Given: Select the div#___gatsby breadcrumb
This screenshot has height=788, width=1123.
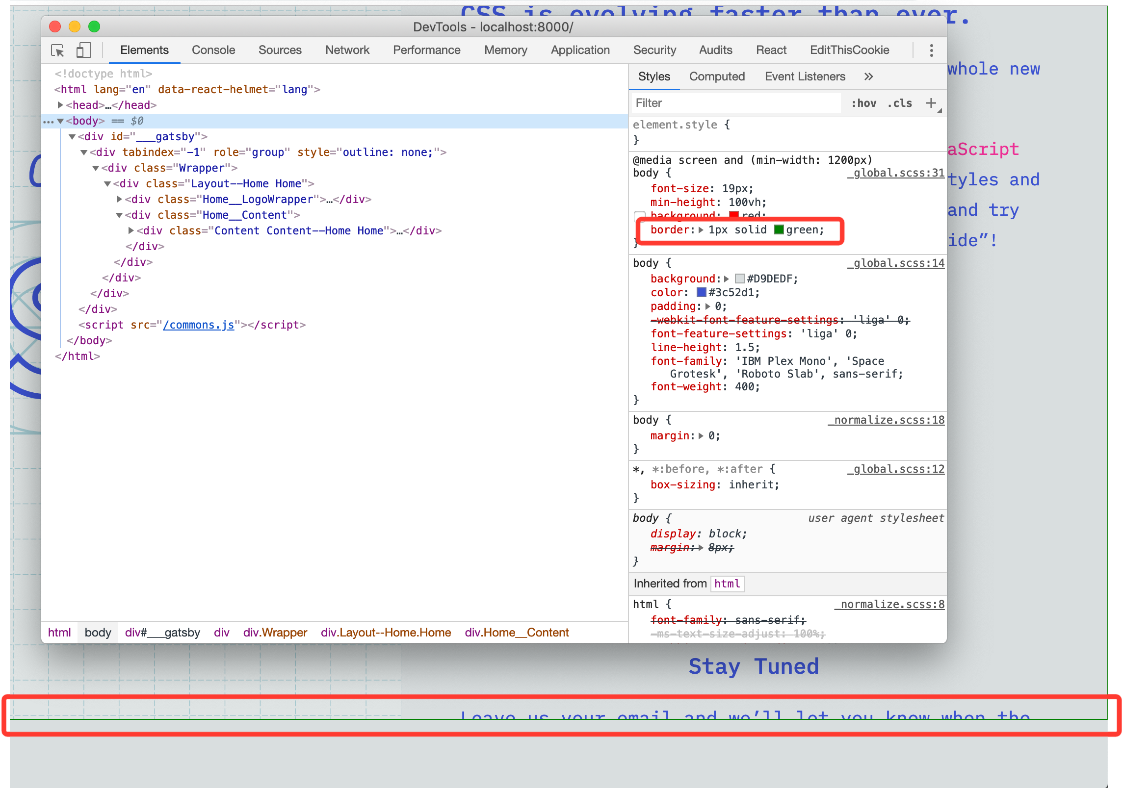Looking at the screenshot, I should click(x=162, y=633).
